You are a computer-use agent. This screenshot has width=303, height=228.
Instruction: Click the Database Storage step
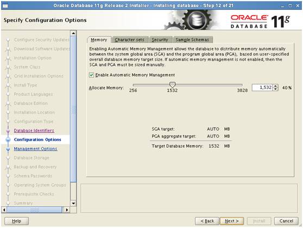(31, 158)
